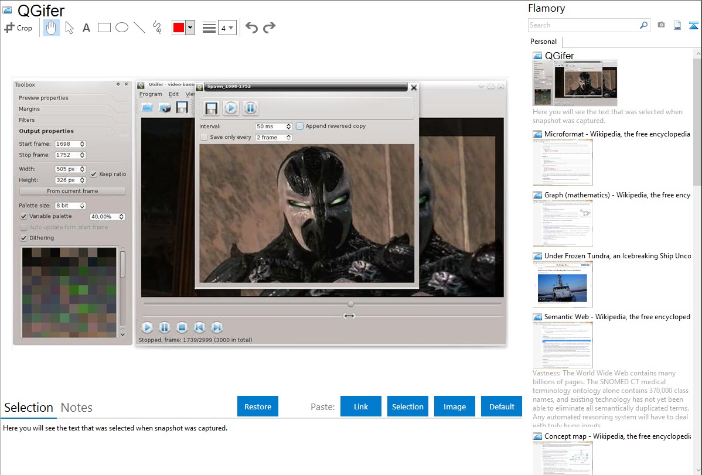702x475 pixels.
Task: Open the Under Frozen Tundra snapshot thumbnail
Action: click(x=563, y=284)
